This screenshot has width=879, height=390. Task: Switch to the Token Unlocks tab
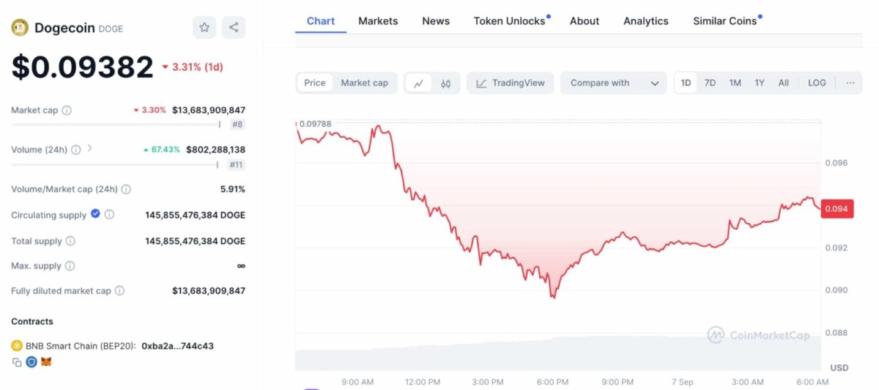(509, 21)
